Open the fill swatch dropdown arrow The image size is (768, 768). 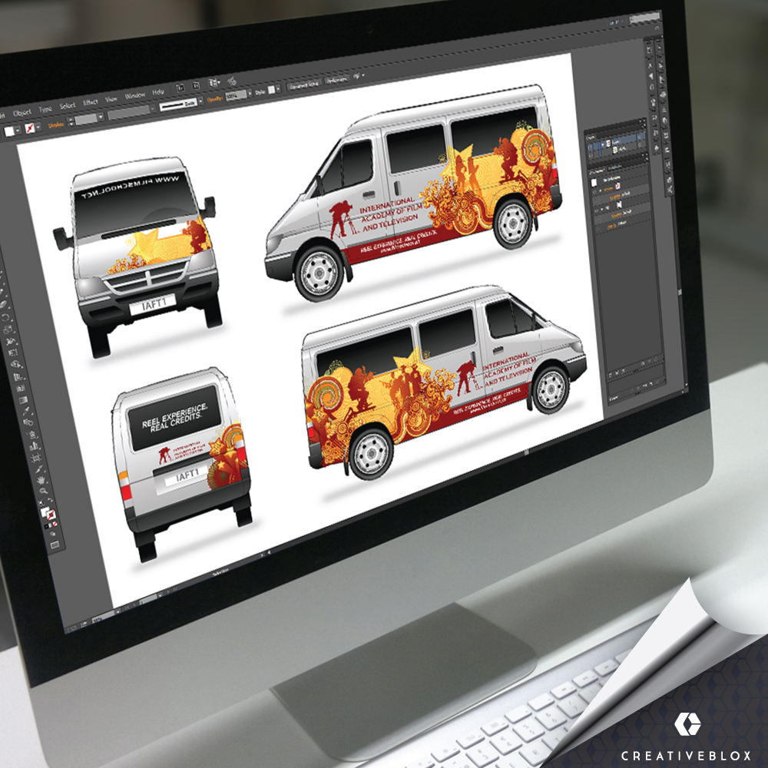(x=18, y=131)
